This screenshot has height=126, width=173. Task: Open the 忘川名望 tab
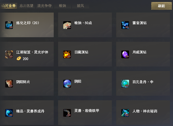click(x=26, y=6)
